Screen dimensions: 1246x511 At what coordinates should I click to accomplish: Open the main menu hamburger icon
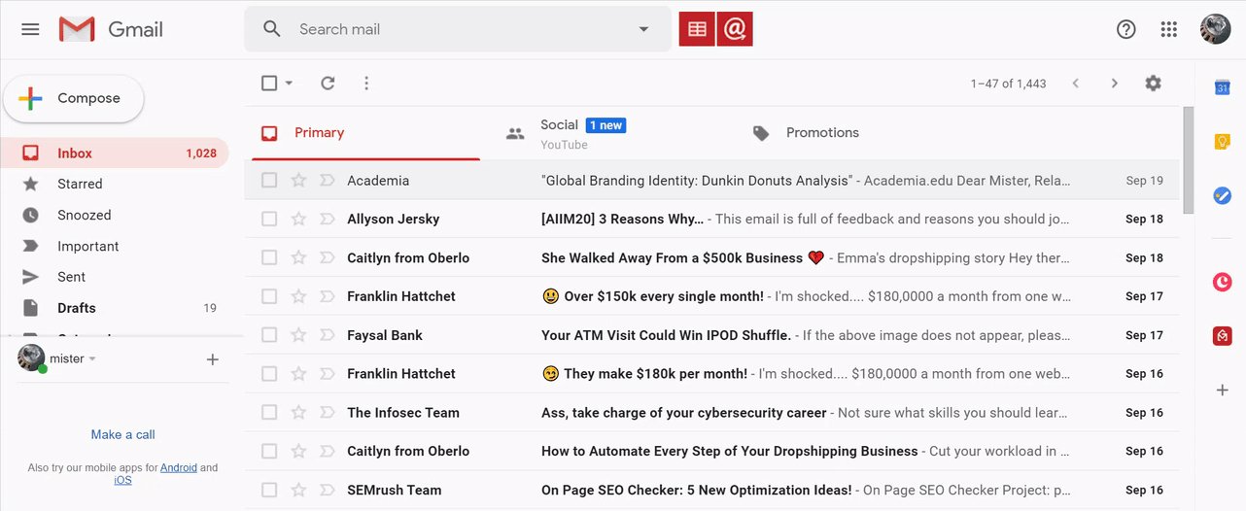click(30, 29)
